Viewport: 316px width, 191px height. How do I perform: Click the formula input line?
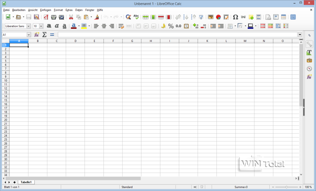(177, 35)
